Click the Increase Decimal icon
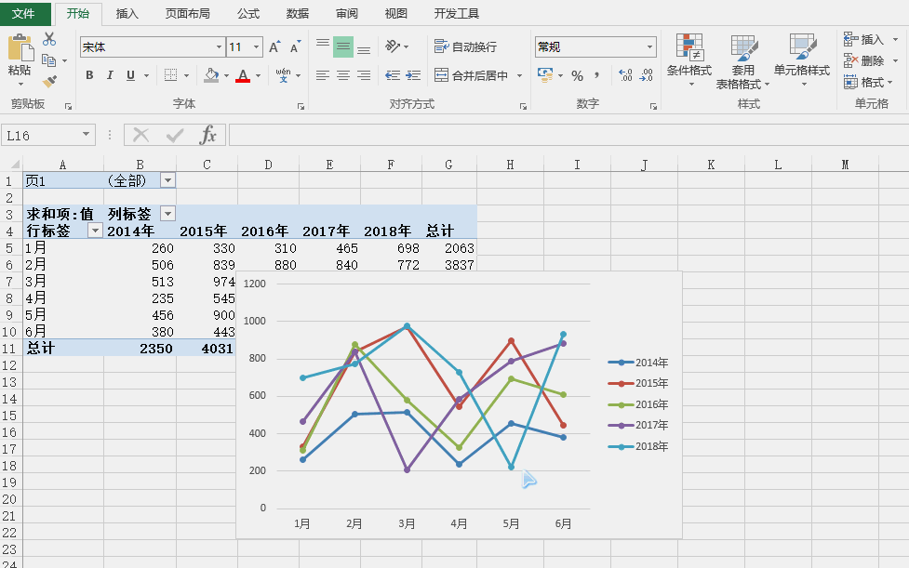Screen dimensions: 909x568 coord(624,75)
